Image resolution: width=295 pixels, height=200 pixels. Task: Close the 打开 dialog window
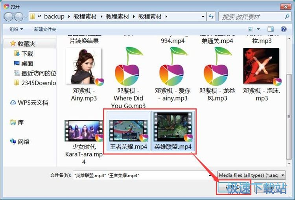pyautogui.click(x=286, y=7)
